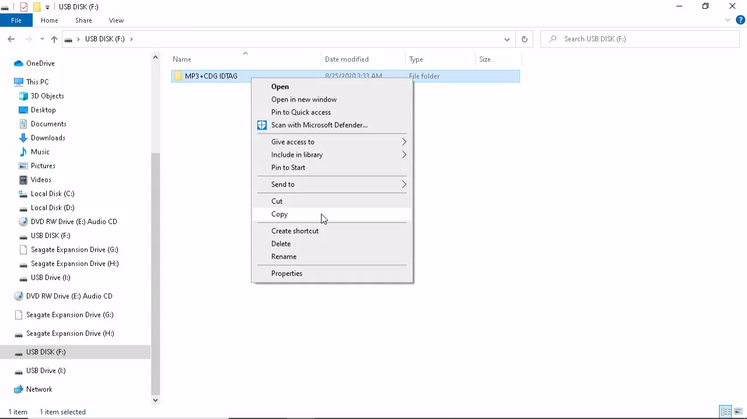
Task: Click the Microsoft Defender shield icon
Action: (x=262, y=125)
